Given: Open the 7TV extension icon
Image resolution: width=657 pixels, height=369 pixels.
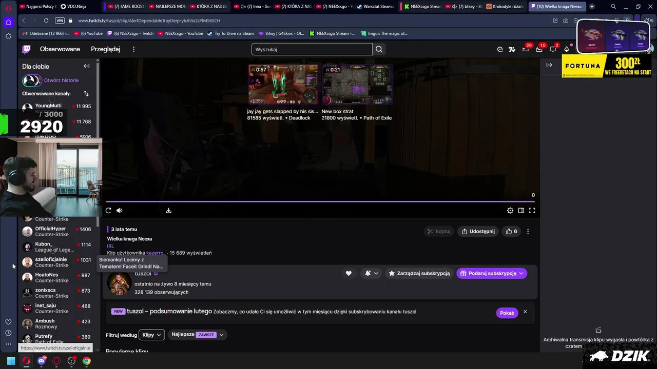Looking at the screenshot, I should click(512, 49).
